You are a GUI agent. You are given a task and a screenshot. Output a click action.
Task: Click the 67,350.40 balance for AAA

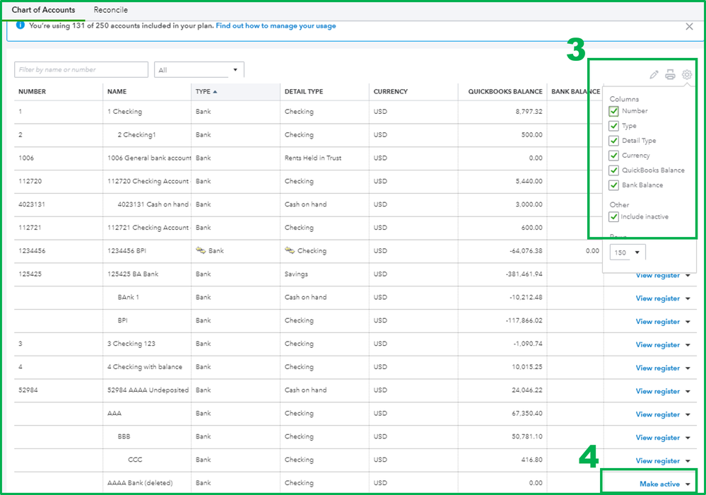pos(526,413)
